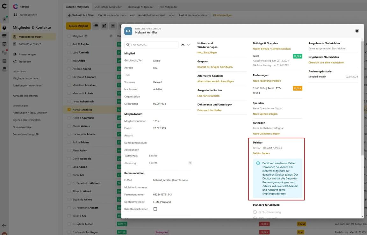Open the Austritt Heute oder danach filter
The width and height of the screenshot is (367, 235).
194,15
